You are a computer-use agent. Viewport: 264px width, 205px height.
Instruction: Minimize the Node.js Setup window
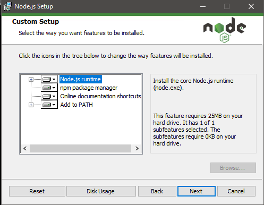(x=203, y=6)
